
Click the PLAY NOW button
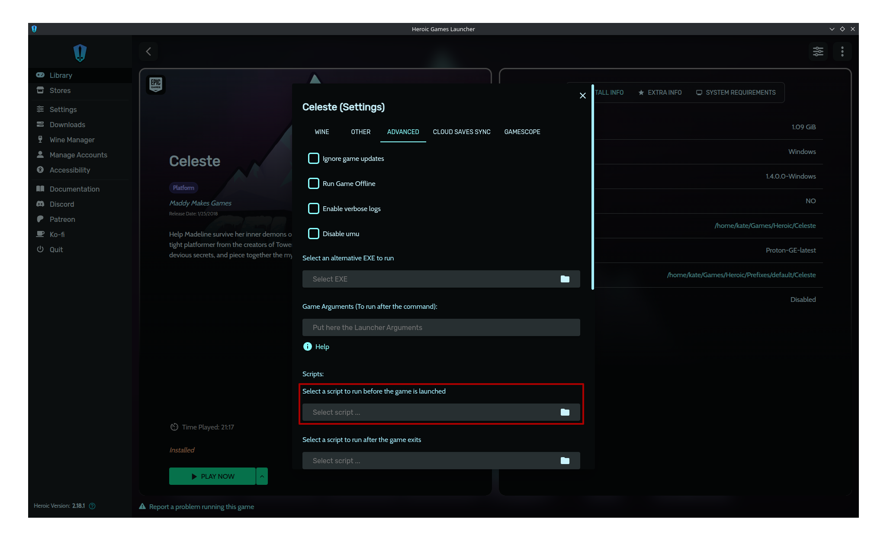(212, 476)
